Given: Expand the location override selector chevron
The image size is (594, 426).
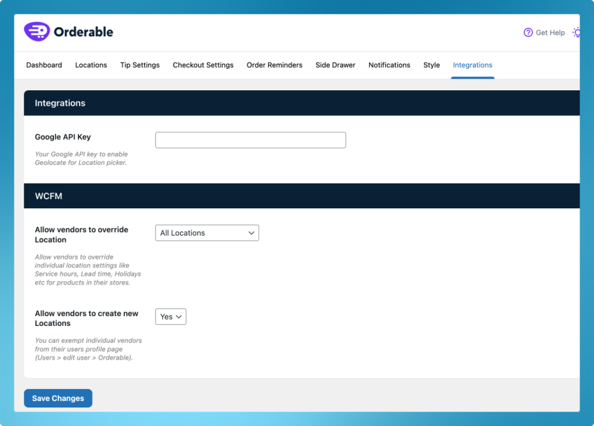Looking at the screenshot, I should 252,233.
